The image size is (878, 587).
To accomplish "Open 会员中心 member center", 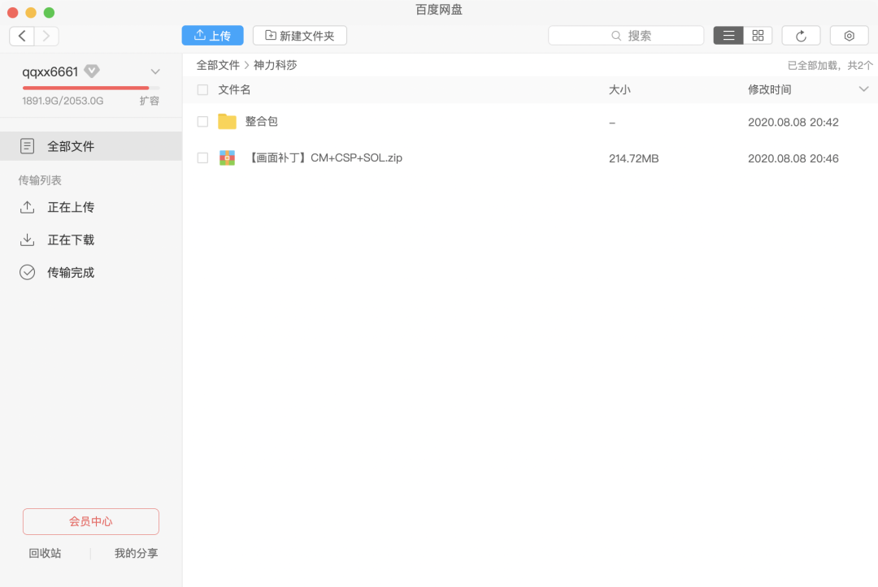I will 91,521.
